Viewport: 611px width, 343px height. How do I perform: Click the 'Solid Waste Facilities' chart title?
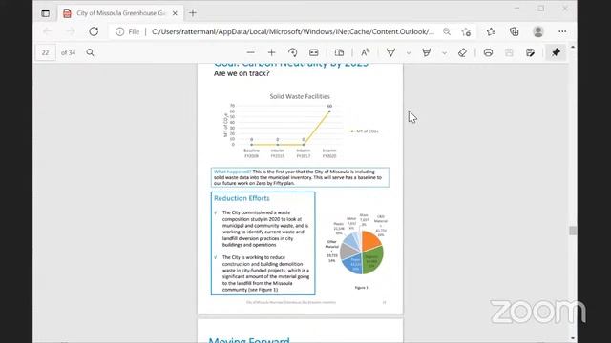tap(300, 96)
